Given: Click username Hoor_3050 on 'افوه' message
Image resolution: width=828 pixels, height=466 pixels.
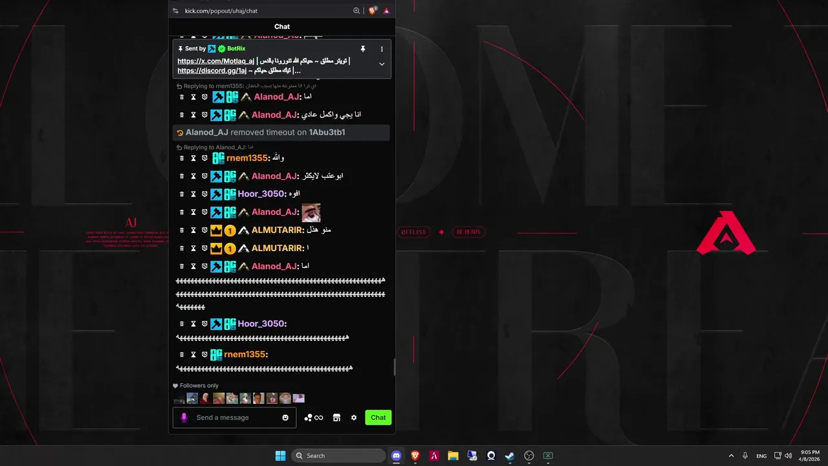Looking at the screenshot, I should pos(261,194).
